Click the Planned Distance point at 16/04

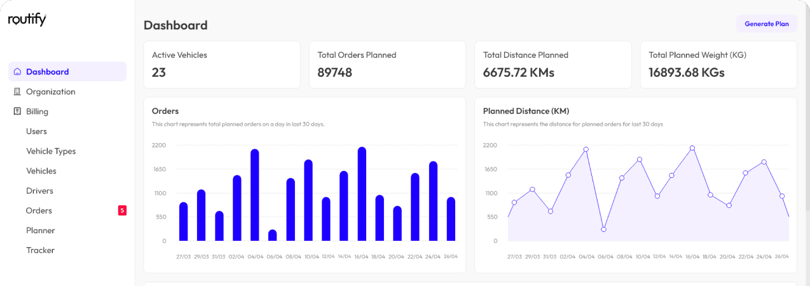tap(692, 148)
